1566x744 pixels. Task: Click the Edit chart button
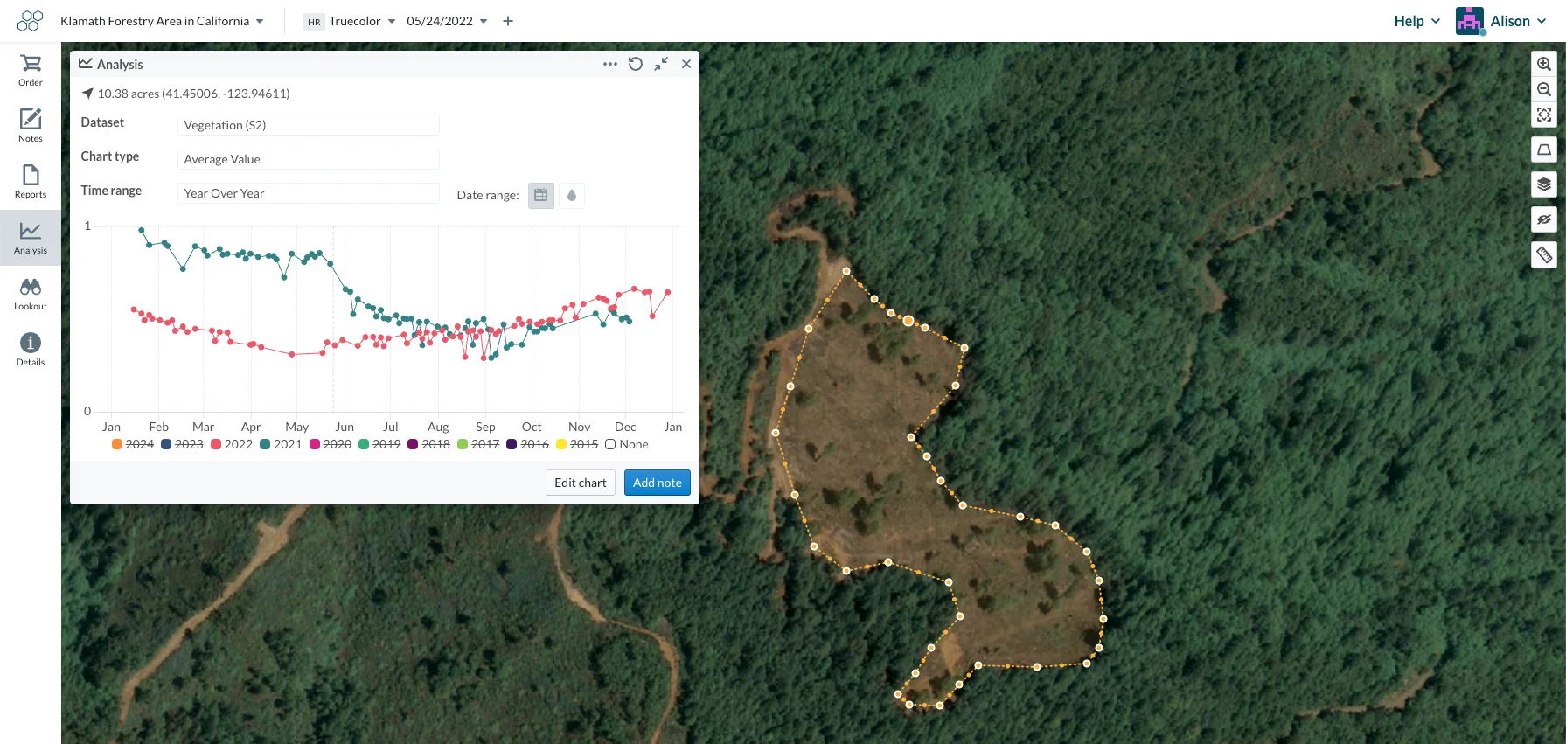tap(581, 483)
